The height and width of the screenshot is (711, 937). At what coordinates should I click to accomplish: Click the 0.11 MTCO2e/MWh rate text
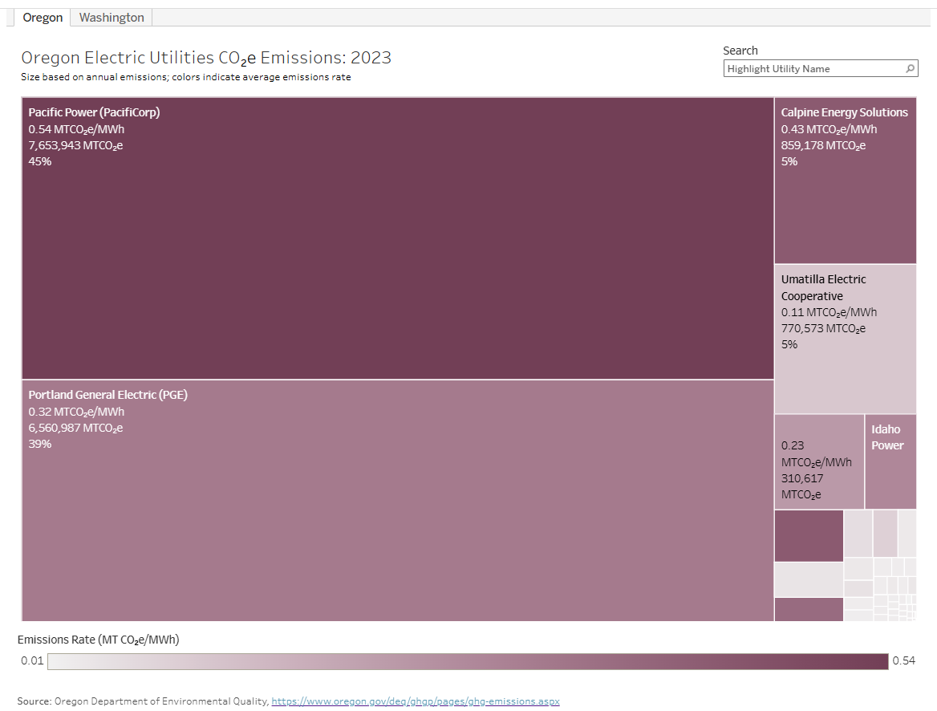(x=829, y=312)
